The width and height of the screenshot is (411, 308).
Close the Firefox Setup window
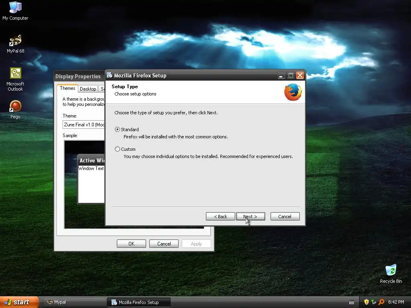click(x=300, y=75)
